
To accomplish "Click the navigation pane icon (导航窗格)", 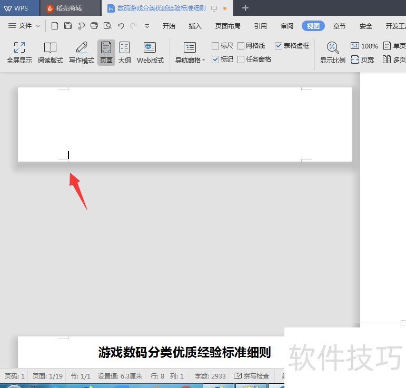I will point(190,47).
